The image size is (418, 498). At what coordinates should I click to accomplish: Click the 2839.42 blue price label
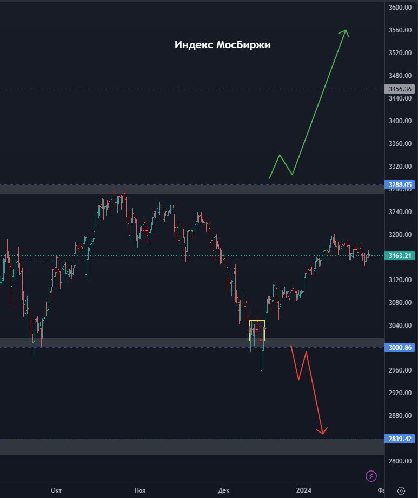tap(400, 439)
